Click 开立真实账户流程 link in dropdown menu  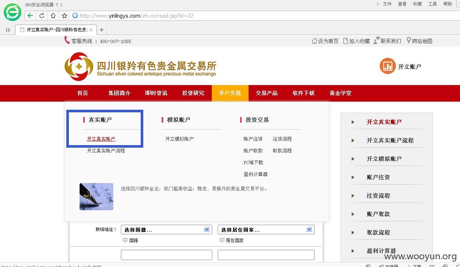point(106,151)
